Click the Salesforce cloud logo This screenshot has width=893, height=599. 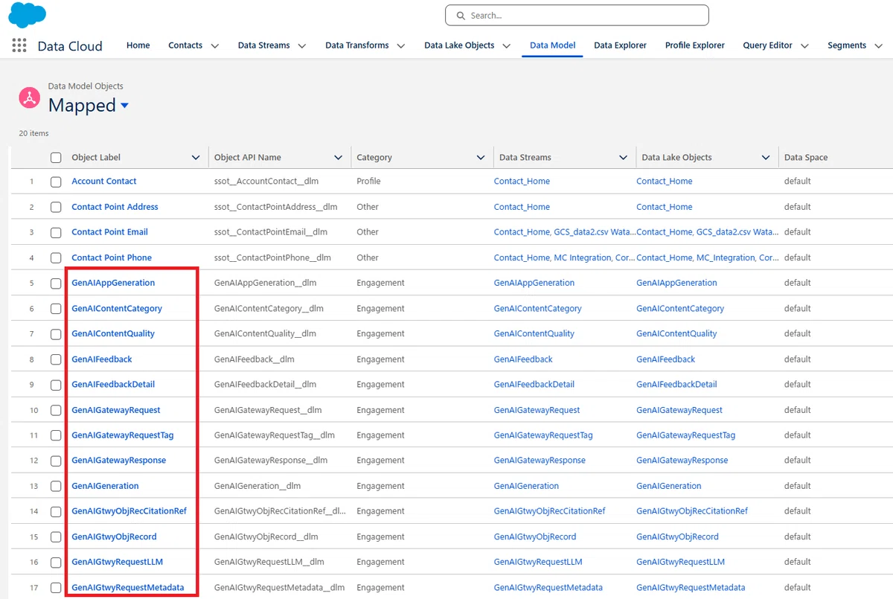click(27, 15)
